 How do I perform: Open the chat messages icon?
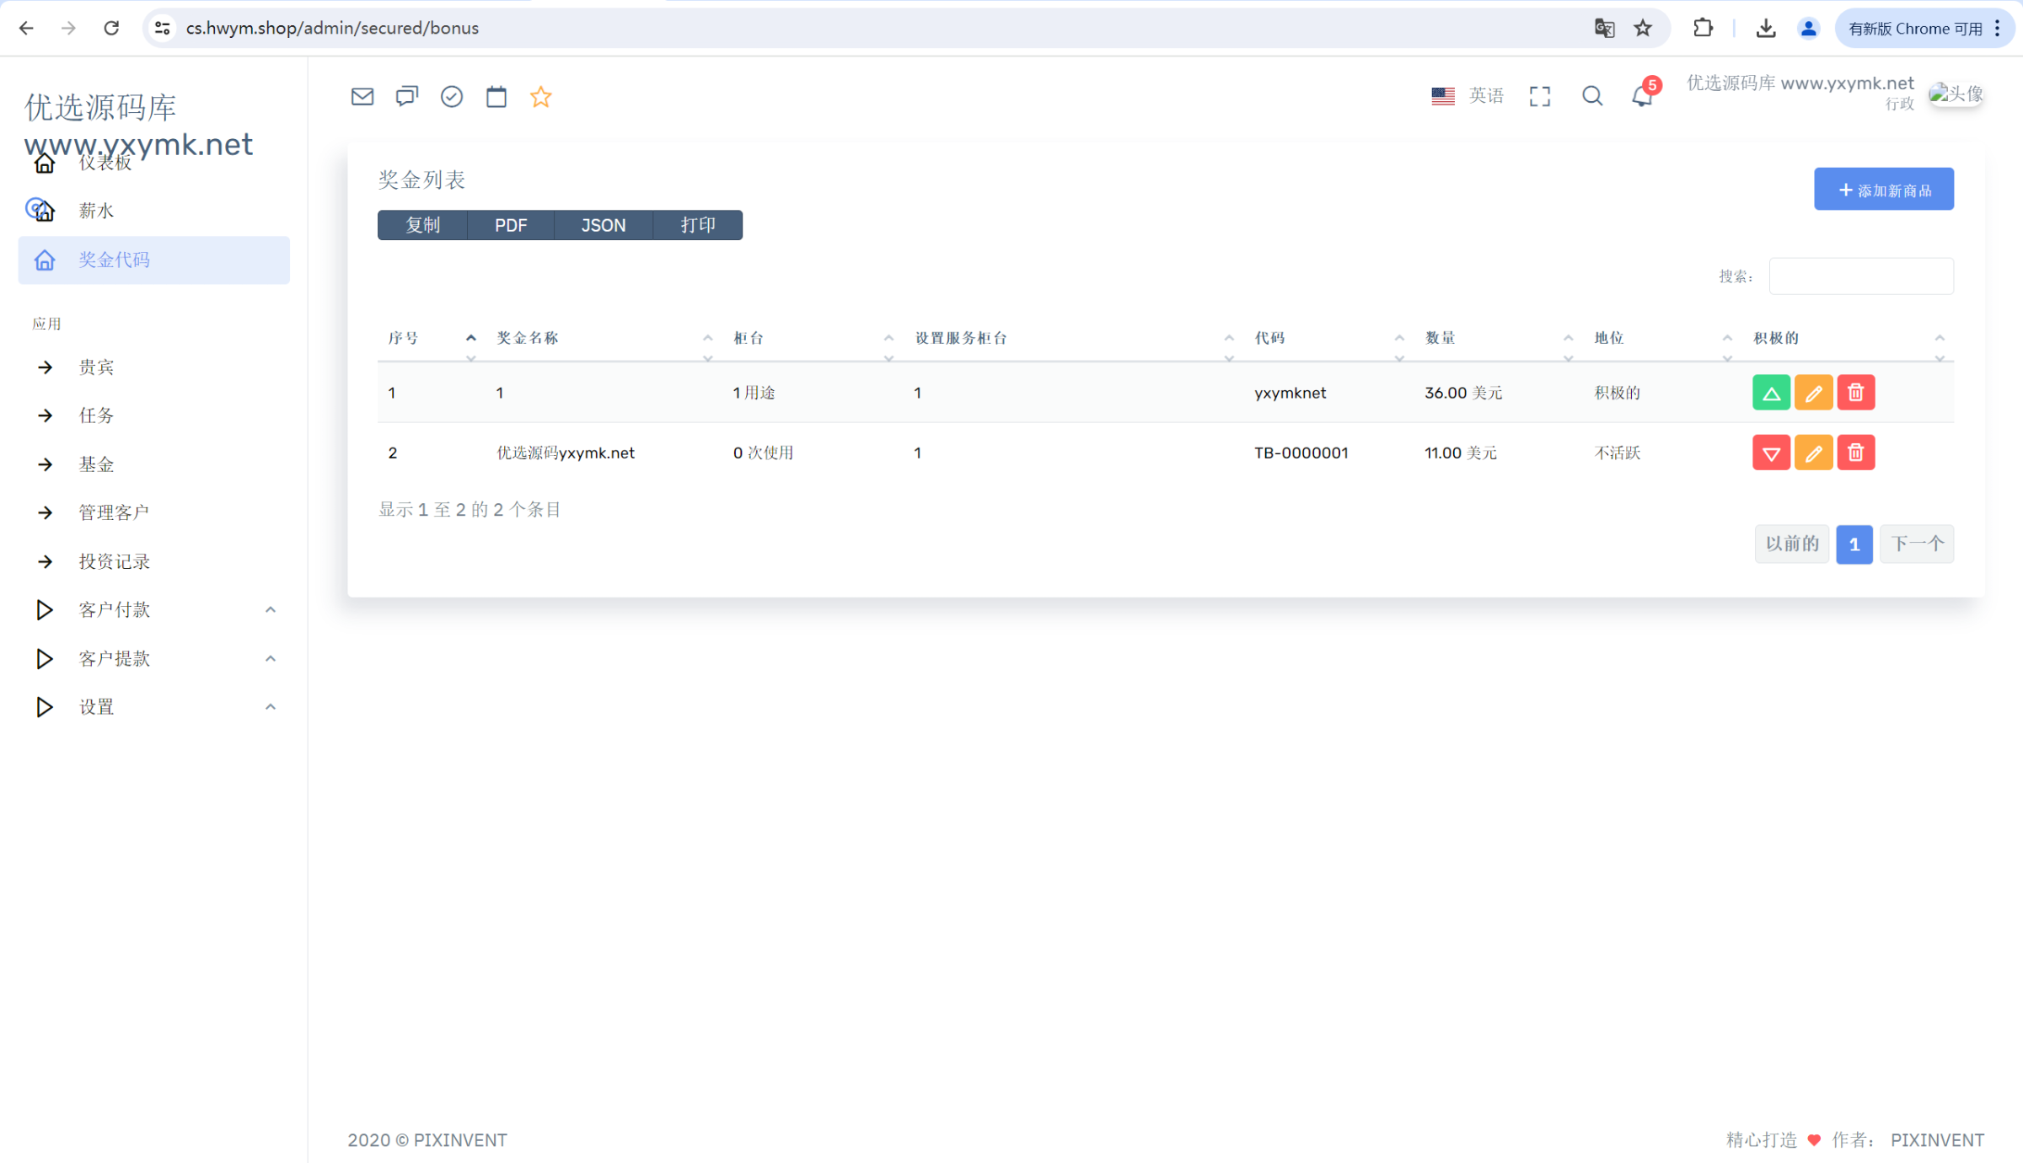point(407,97)
